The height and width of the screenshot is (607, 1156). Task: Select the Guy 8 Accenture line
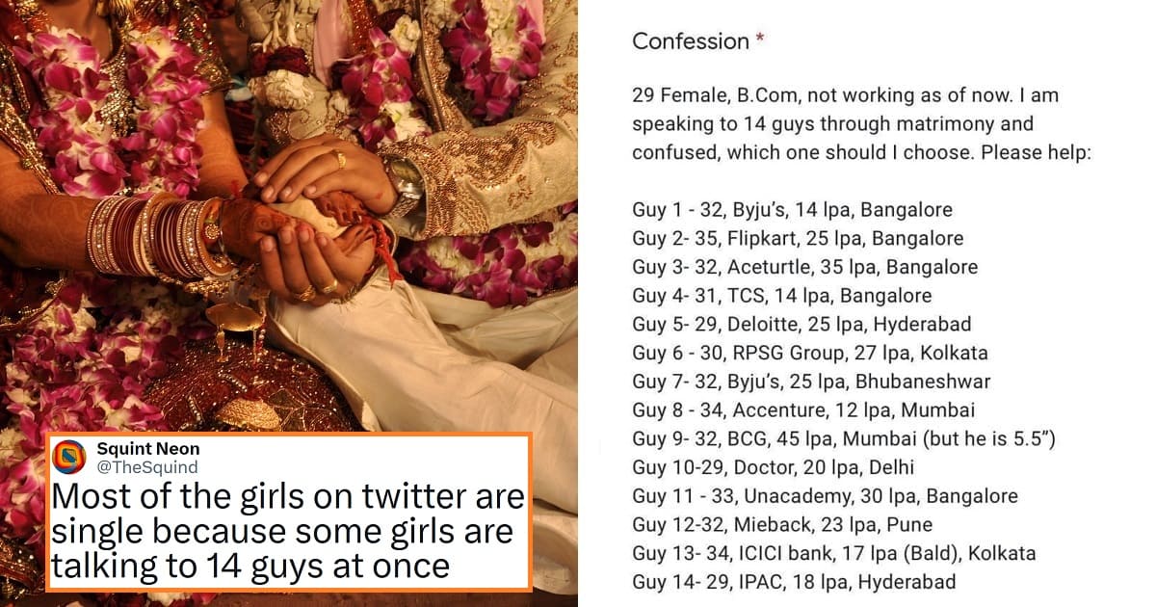(803, 410)
